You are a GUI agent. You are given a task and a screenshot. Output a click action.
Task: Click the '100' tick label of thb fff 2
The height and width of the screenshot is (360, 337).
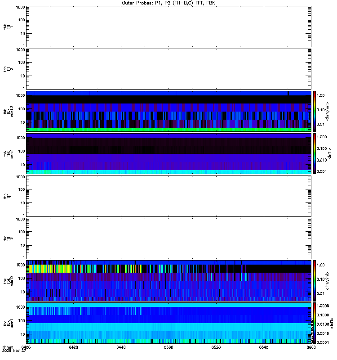pyautogui.click(x=22, y=63)
